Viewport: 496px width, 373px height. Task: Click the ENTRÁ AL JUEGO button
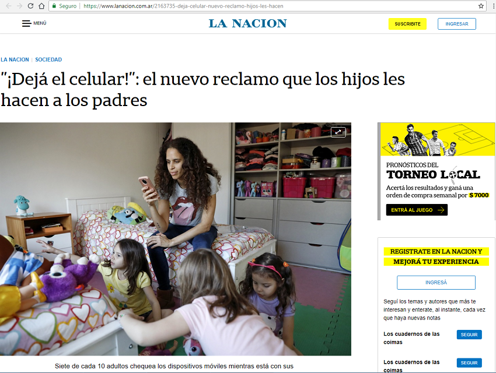click(417, 210)
